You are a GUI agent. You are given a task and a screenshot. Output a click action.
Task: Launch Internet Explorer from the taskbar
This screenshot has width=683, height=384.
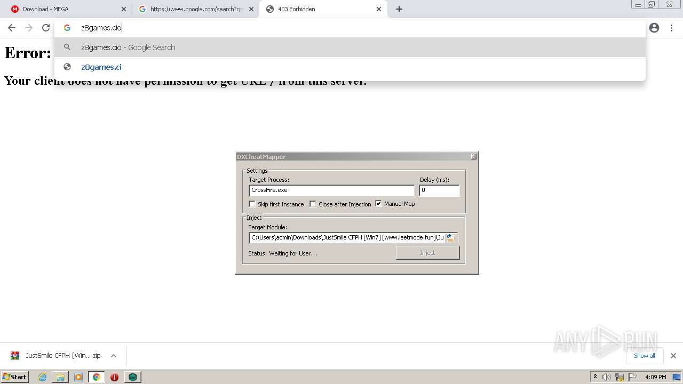[x=42, y=377]
